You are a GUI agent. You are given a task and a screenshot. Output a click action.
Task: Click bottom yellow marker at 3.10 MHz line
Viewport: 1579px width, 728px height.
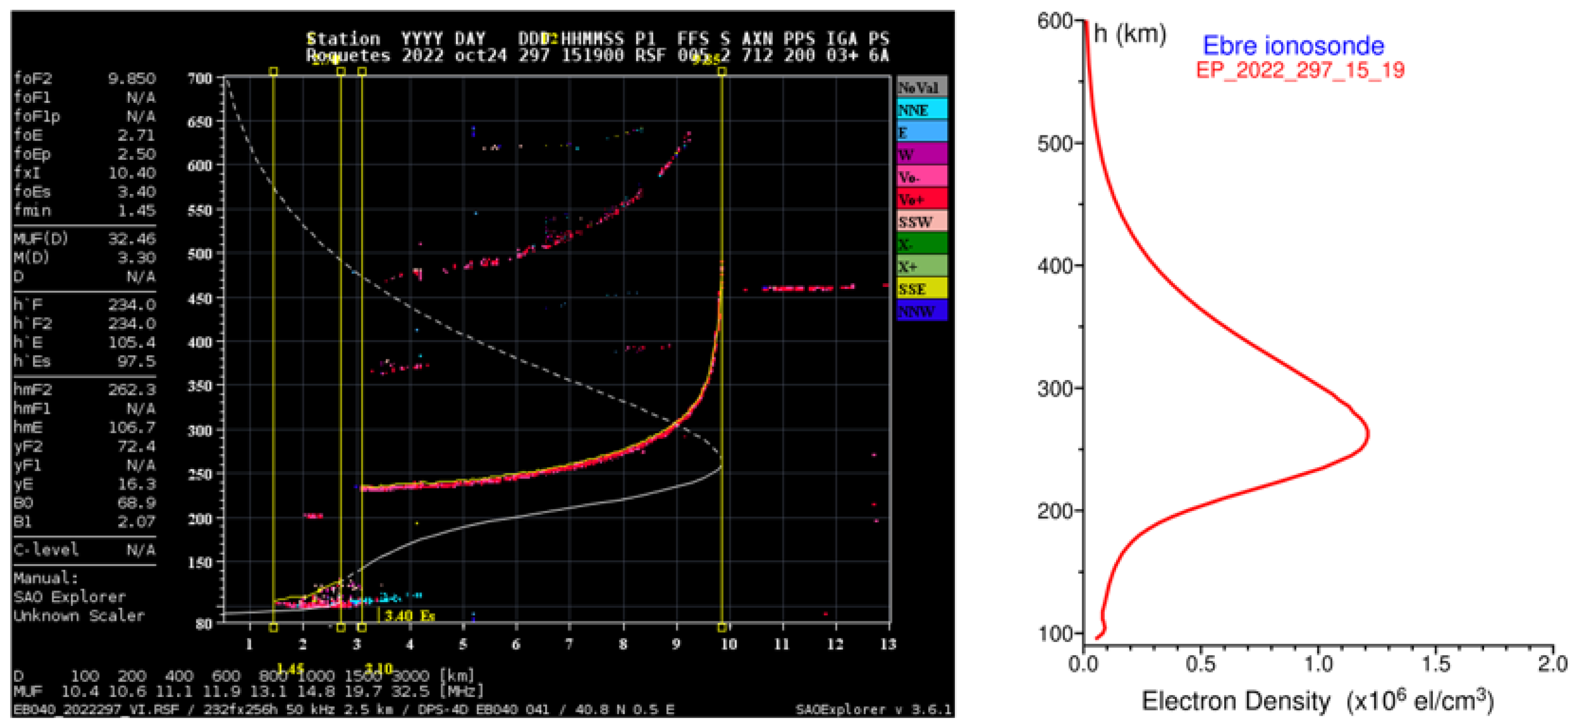tap(362, 627)
